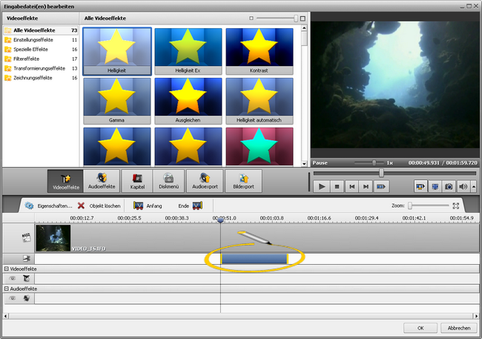Expand the volume arrow next to speaker
Viewport: 482px width, 339px height.
[x=474, y=187]
